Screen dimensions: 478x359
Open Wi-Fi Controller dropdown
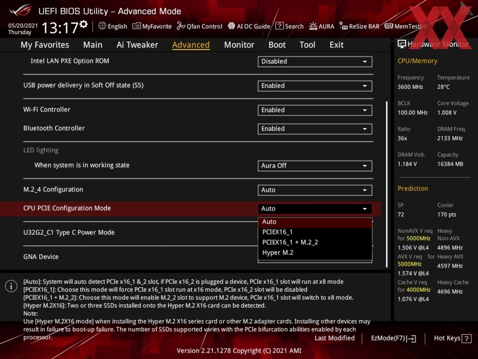point(315,110)
